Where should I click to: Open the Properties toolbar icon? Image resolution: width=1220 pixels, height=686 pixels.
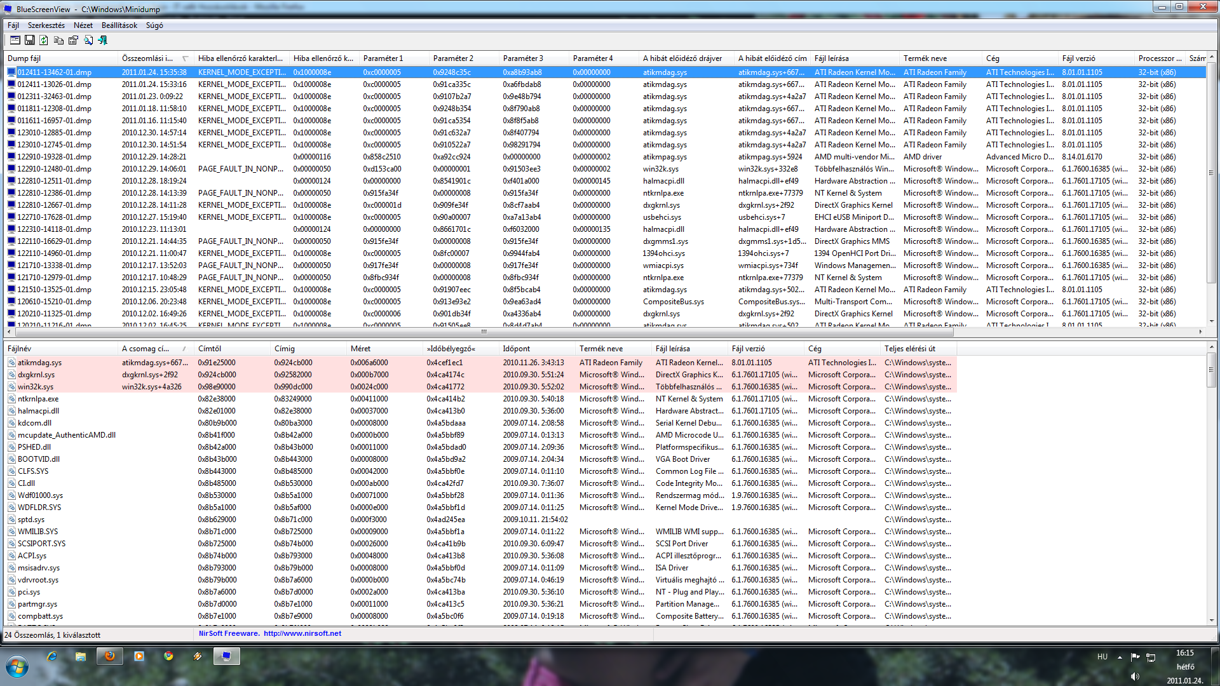[x=73, y=40]
